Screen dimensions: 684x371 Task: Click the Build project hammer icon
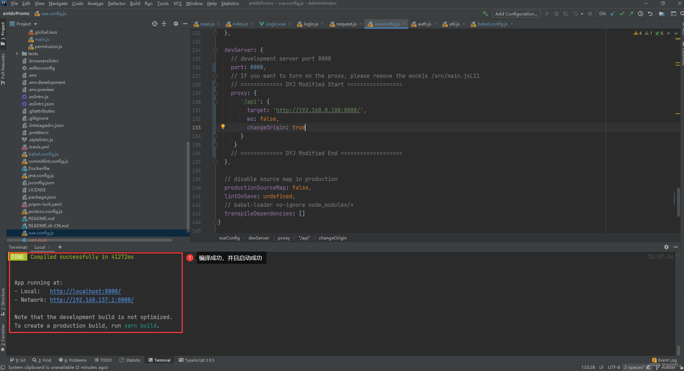(x=485, y=14)
